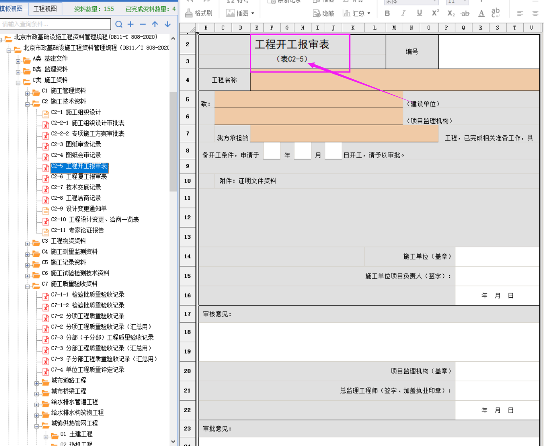Expand the 城市桥梁工程 folder
This screenshot has height=446, width=544.
pyautogui.click(x=37, y=394)
